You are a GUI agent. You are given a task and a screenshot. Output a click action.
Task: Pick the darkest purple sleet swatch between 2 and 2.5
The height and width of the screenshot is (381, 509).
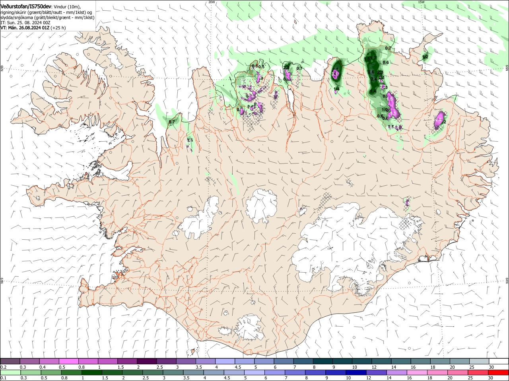click(147, 361)
